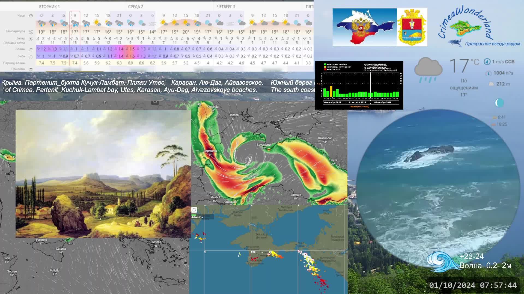Image resolution: width=524 pixels, height=294 pixels.
Task: Click the Athens label on background map
Action: [156, 242]
